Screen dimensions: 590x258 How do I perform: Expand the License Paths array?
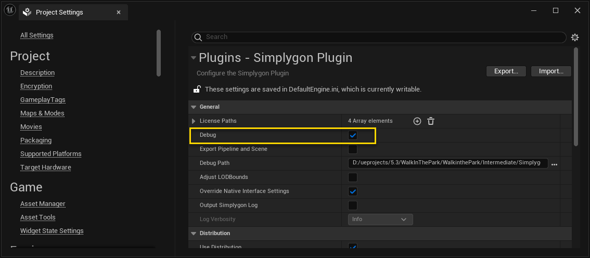[x=194, y=121]
